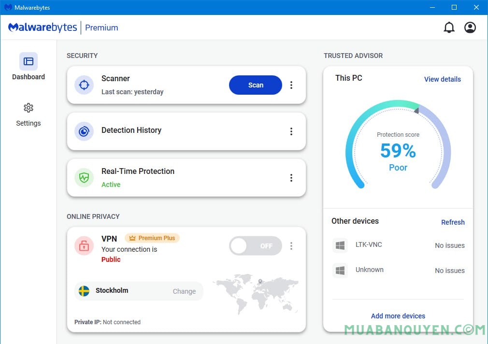Select the LTK-VNC device name

click(x=369, y=244)
